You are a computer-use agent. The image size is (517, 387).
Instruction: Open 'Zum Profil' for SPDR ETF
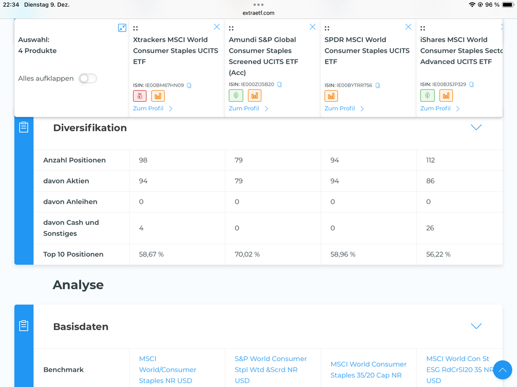pos(344,109)
